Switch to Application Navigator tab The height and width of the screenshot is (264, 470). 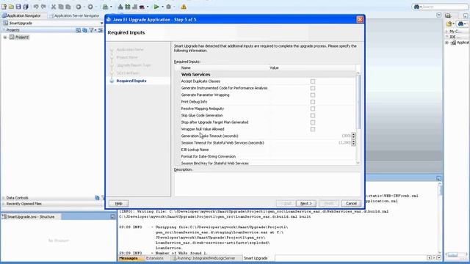[x=21, y=15]
